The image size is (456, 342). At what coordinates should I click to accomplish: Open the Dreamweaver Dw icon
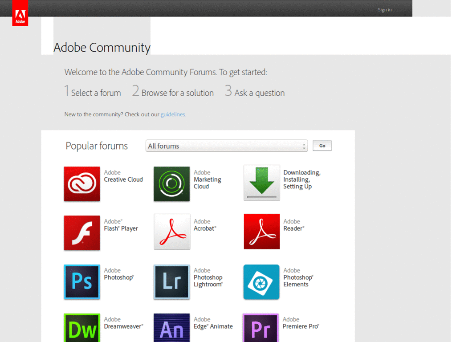tap(82, 328)
